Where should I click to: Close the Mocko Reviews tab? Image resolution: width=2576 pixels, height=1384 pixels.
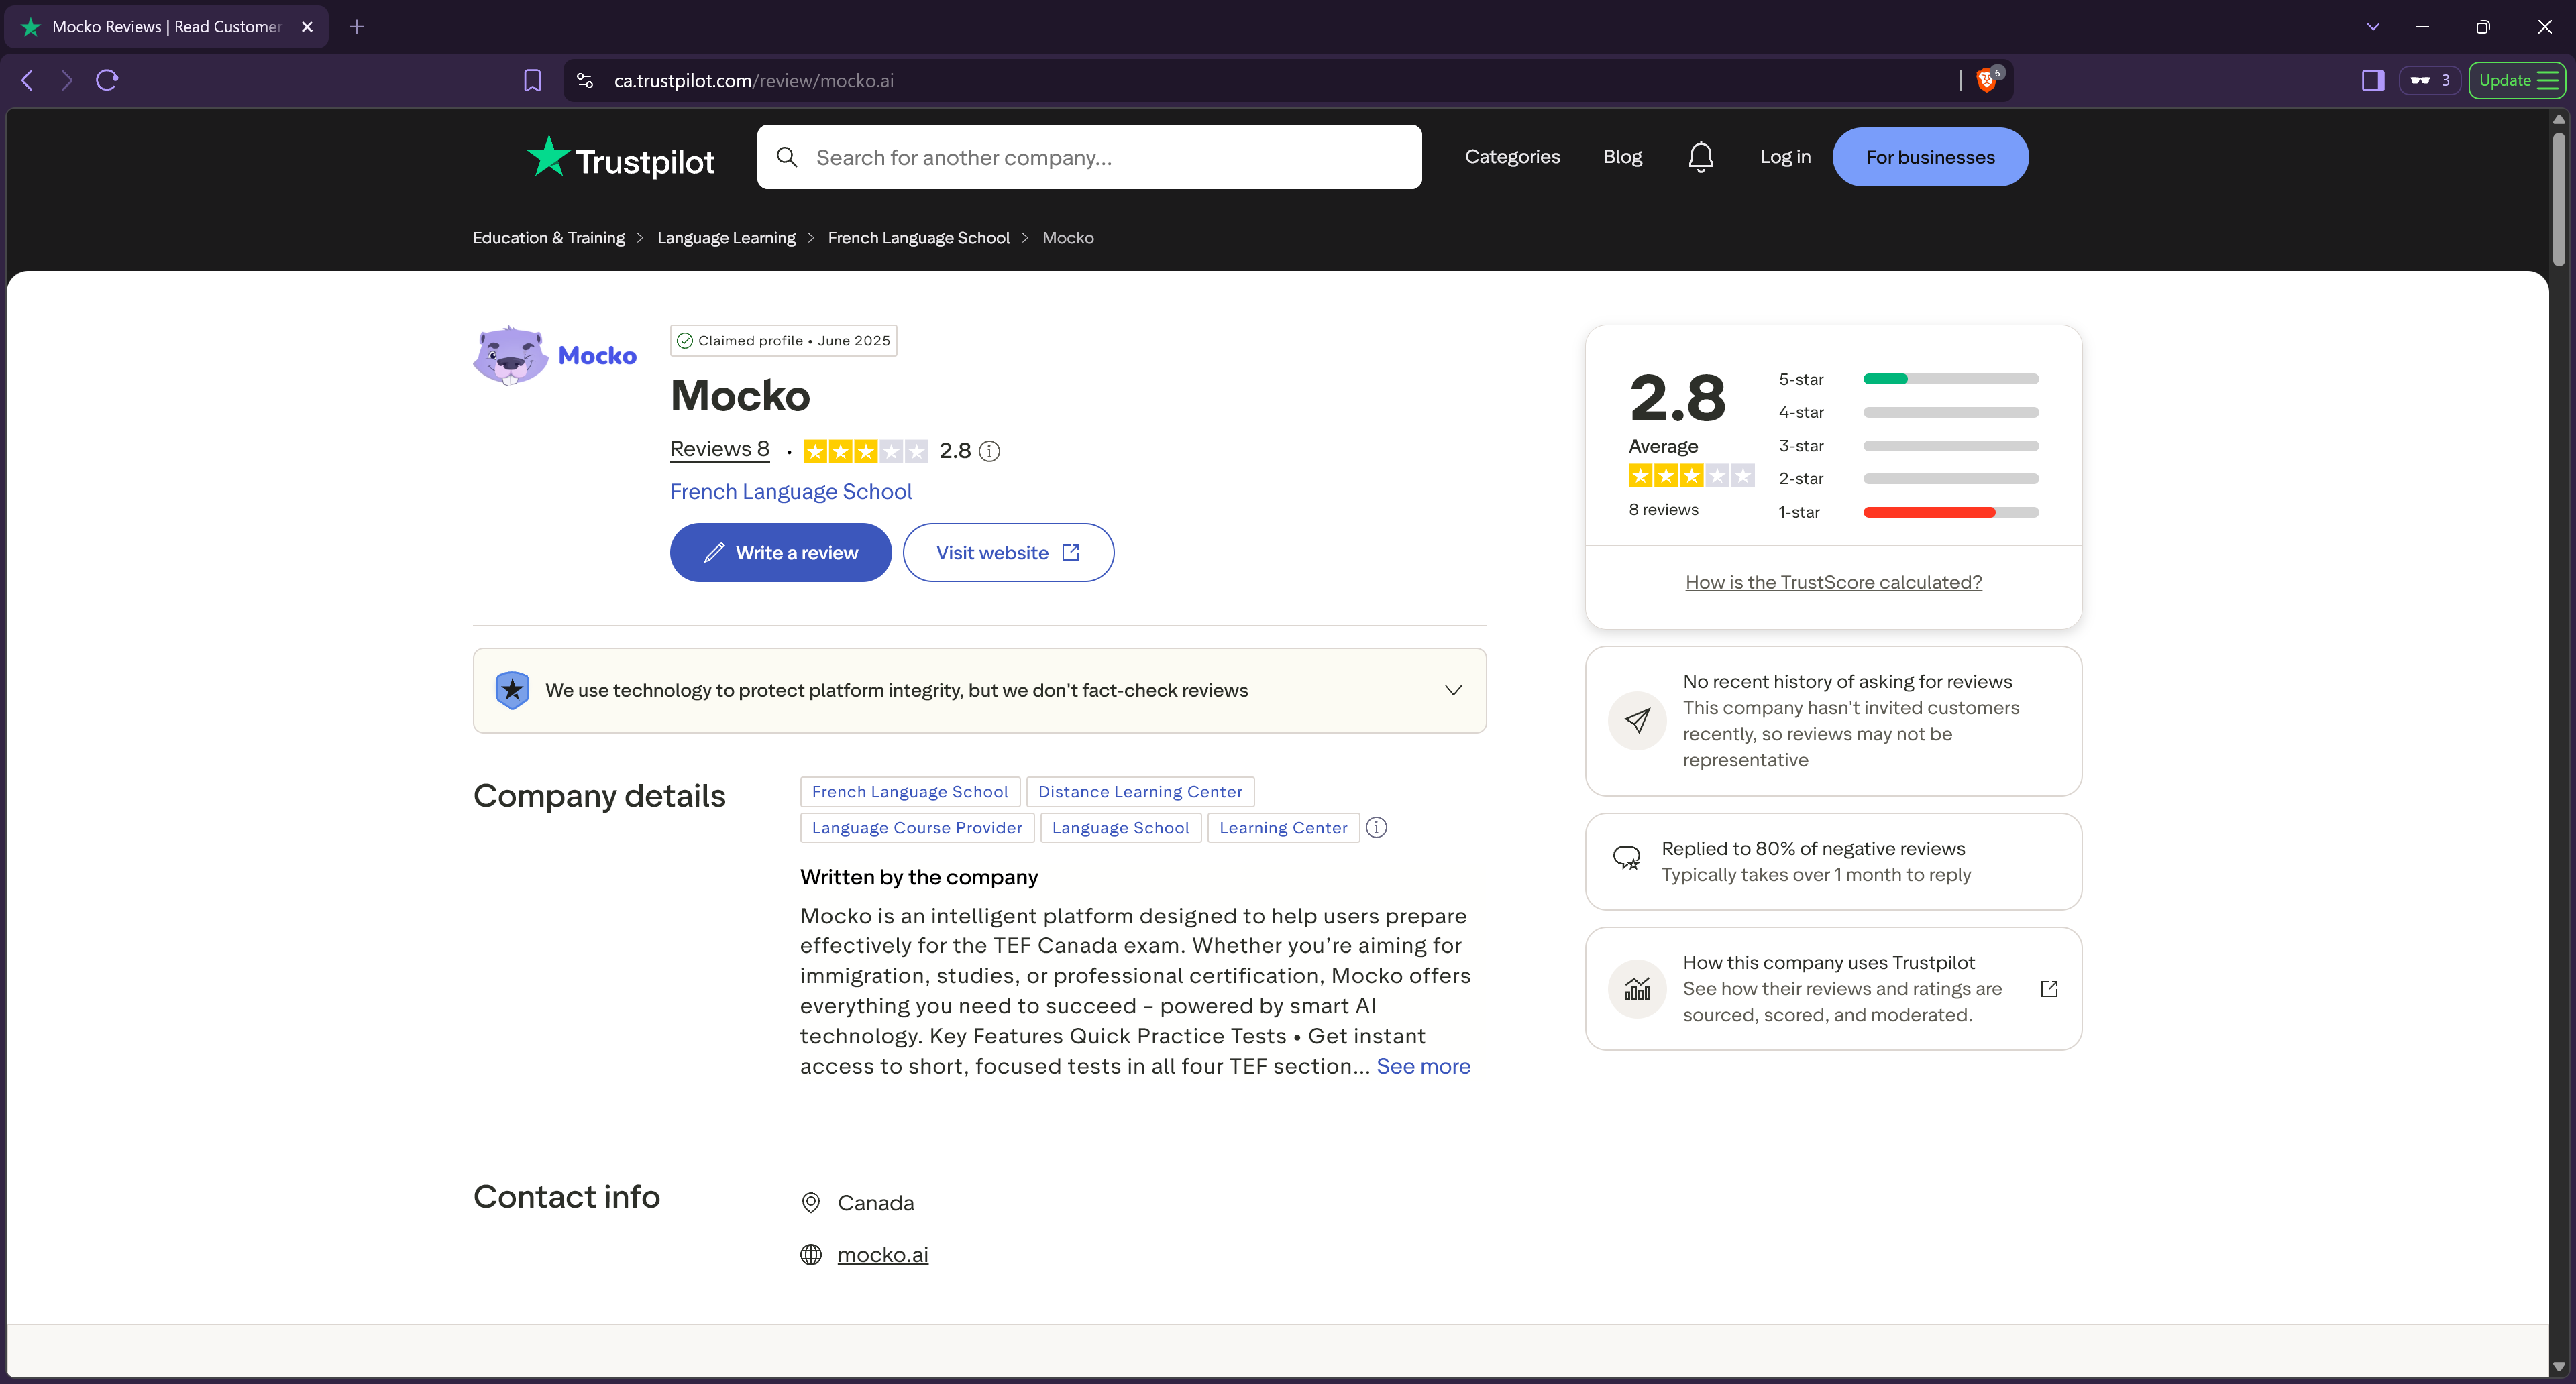click(307, 27)
